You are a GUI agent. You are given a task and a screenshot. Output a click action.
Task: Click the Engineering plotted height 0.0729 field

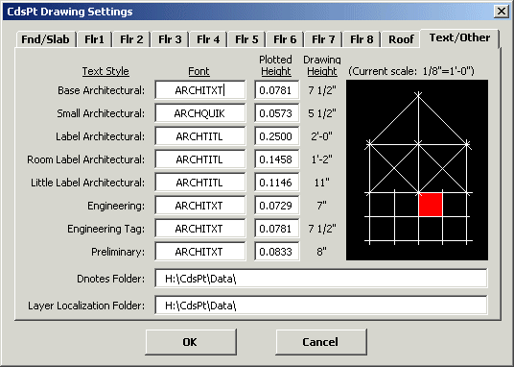(277, 206)
